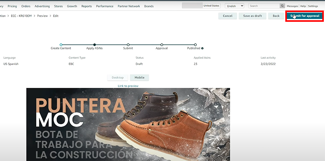Screen dimensions: 325x161
Task: Click the Approval step marker
Action: pos(162,45)
